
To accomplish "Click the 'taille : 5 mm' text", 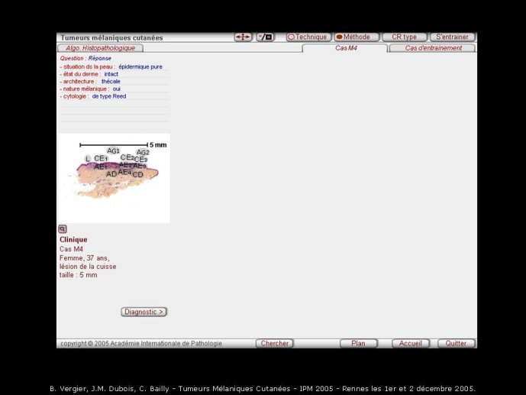I will click(x=79, y=275).
